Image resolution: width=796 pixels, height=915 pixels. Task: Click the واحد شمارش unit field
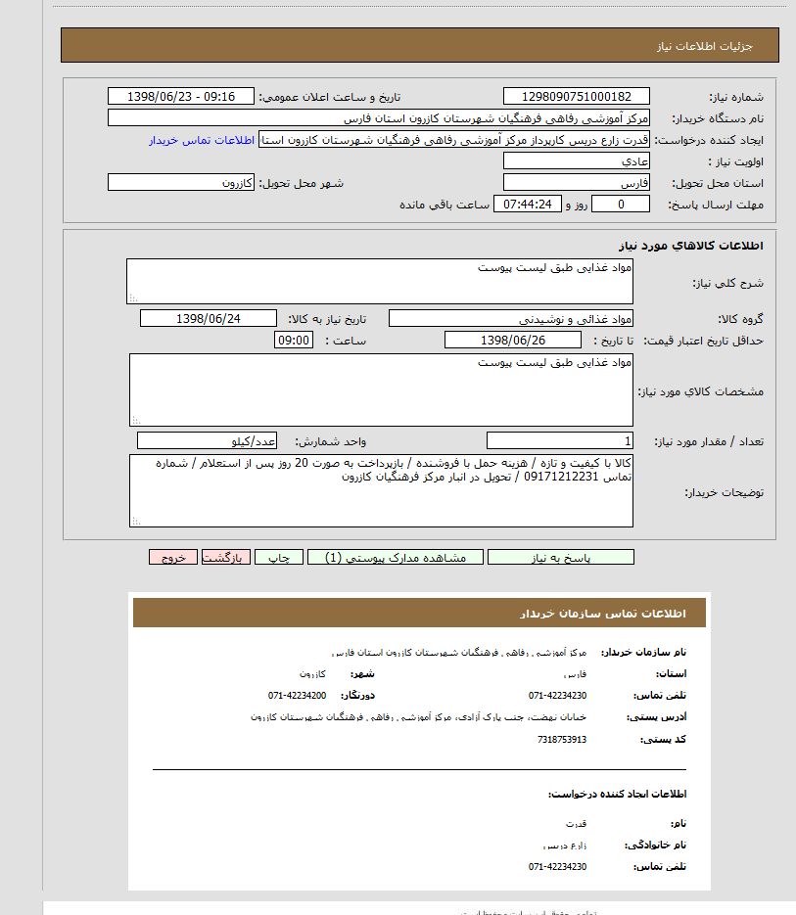(x=208, y=441)
